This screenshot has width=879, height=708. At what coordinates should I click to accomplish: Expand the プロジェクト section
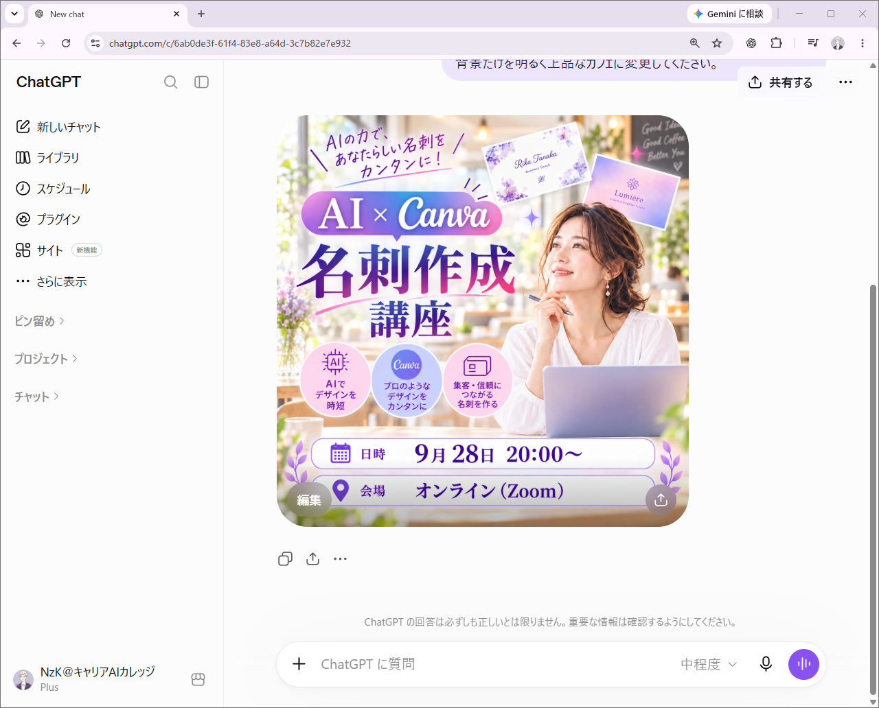[x=46, y=359]
